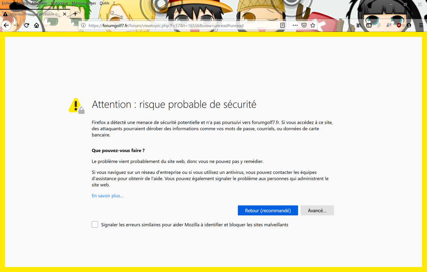Click the heading Attention : risque probable
This screenshot has width=427, height=272.
(x=174, y=104)
